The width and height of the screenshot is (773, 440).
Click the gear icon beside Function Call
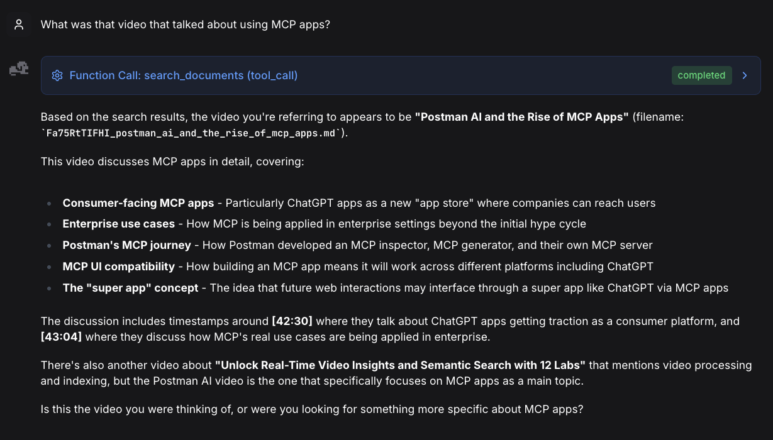click(x=57, y=75)
